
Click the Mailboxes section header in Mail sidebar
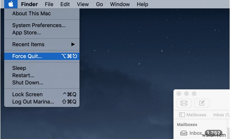[187, 125]
